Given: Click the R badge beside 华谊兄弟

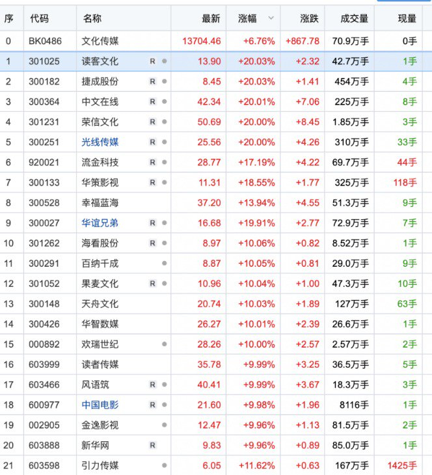Looking at the screenshot, I should pyautogui.click(x=152, y=223).
